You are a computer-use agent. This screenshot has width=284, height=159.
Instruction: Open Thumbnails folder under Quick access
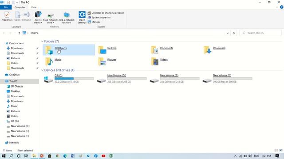17,68
